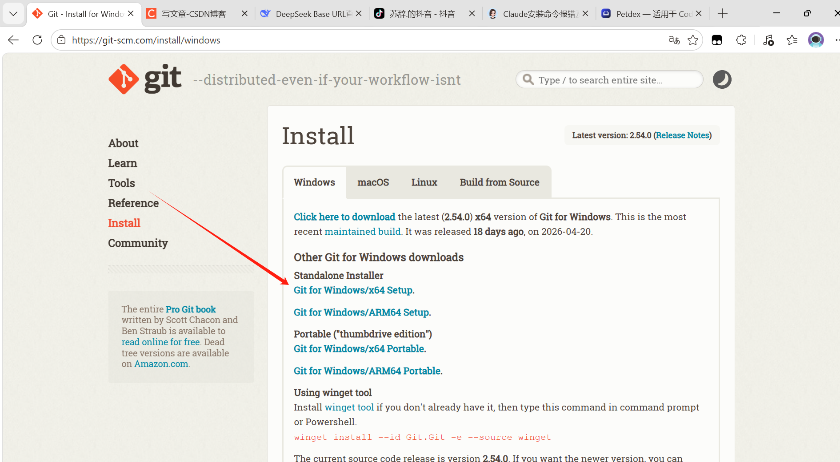Open the Tools section in sidebar
This screenshot has width=840, height=462.
pos(122,183)
